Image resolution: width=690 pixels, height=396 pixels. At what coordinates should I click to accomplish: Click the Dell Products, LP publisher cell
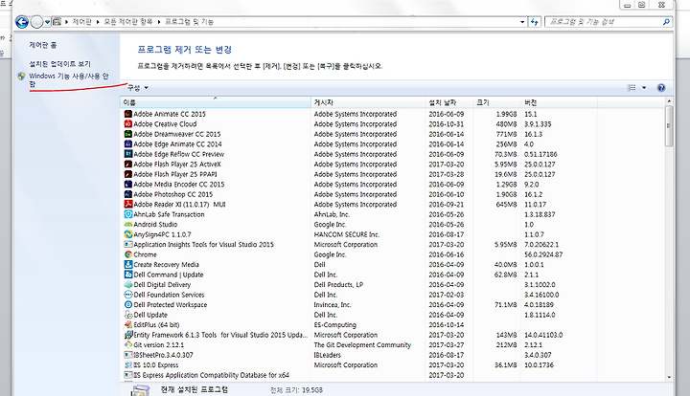[x=338, y=284]
